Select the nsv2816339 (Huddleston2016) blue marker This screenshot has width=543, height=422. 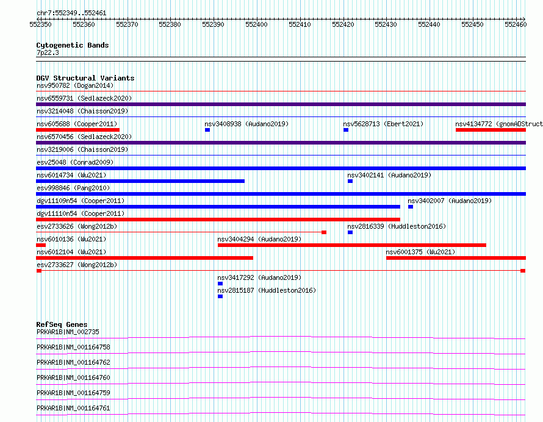tap(350, 232)
